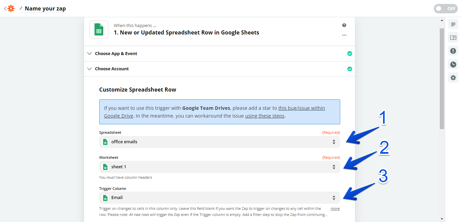Open the Worksheet dropdown showing sheet 1
This screenshot has width=461, height=222.
[x=219, y=167]
